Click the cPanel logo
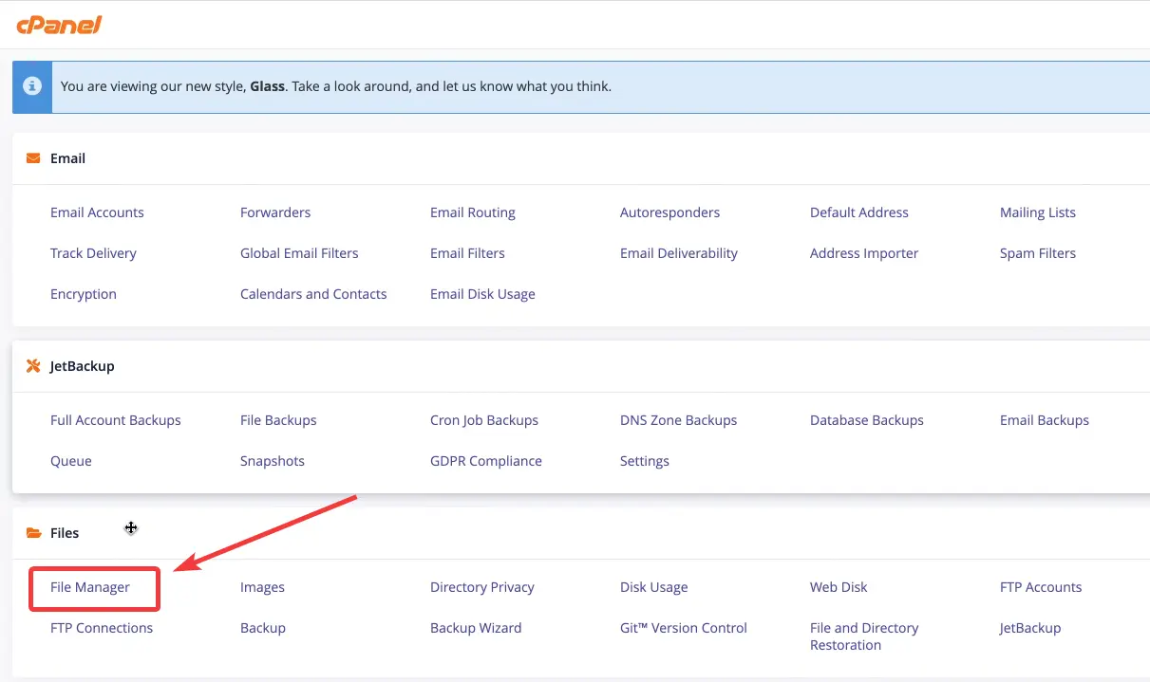The width and height of the screenshot is (1150, 682). (59, 25)
